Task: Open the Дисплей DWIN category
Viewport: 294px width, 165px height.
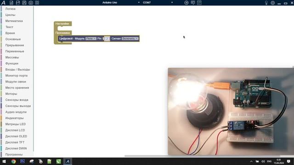Action: (x=16, y=148)
